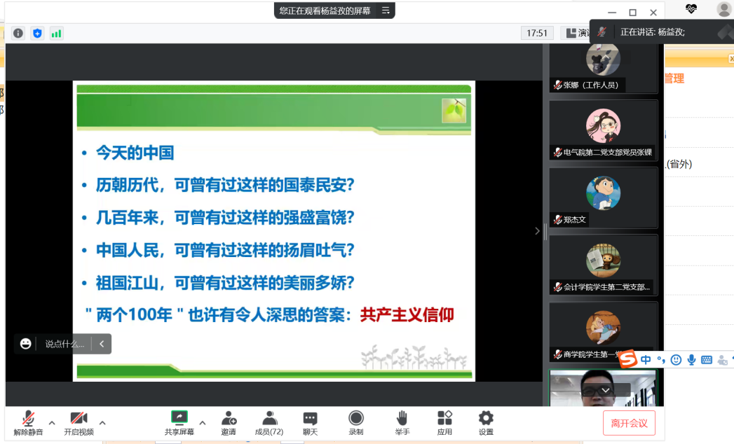Raise hand using 举手 icon
This screenshot has width=734, height=444.
point(402,423)
